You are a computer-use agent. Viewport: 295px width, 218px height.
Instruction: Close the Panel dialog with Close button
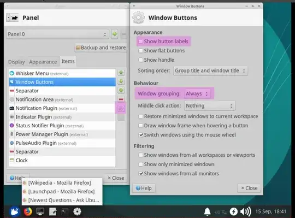pyautogui.click(x=115, y=178)
